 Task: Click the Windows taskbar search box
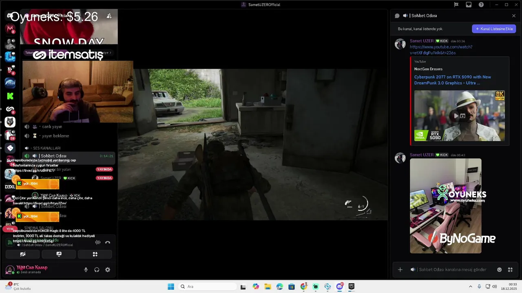pos(206,286)
